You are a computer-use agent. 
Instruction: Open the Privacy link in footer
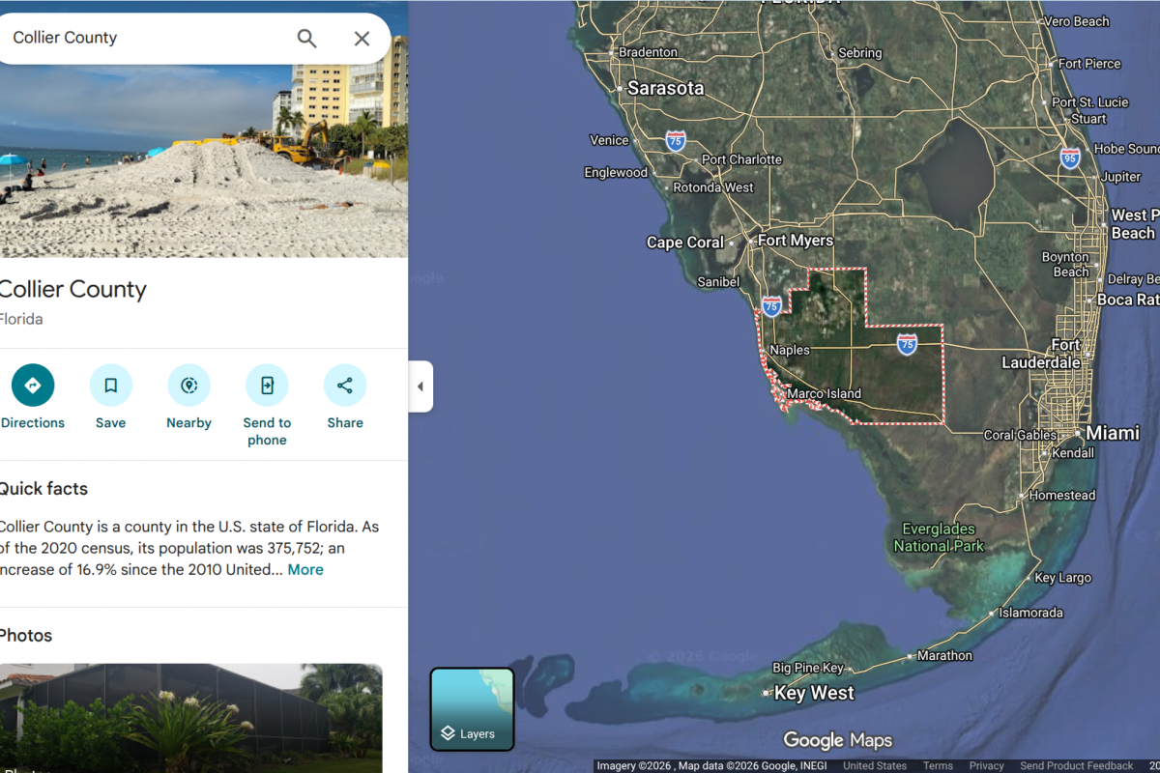tap(986, 766)
